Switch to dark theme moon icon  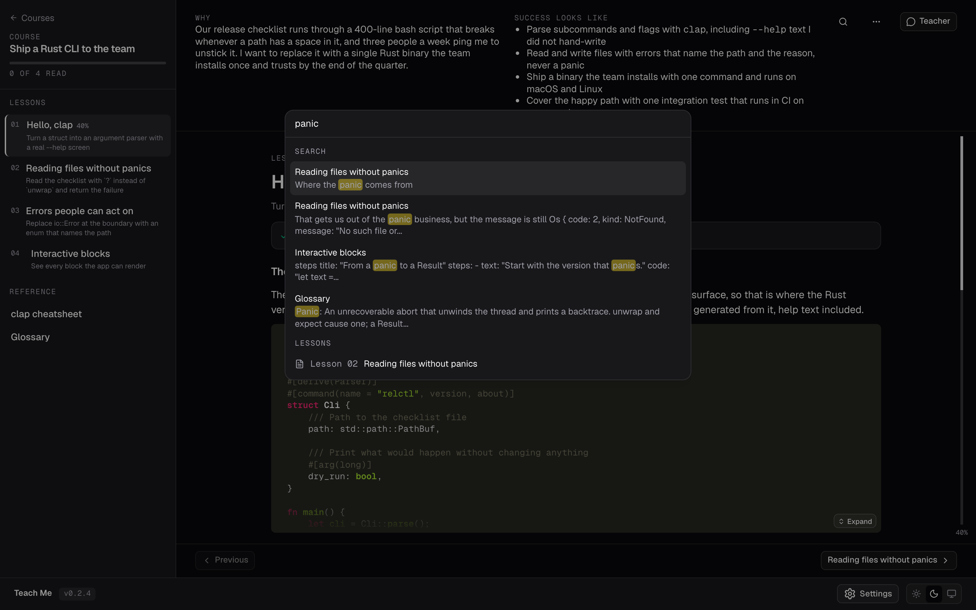[x=934, y=594]
